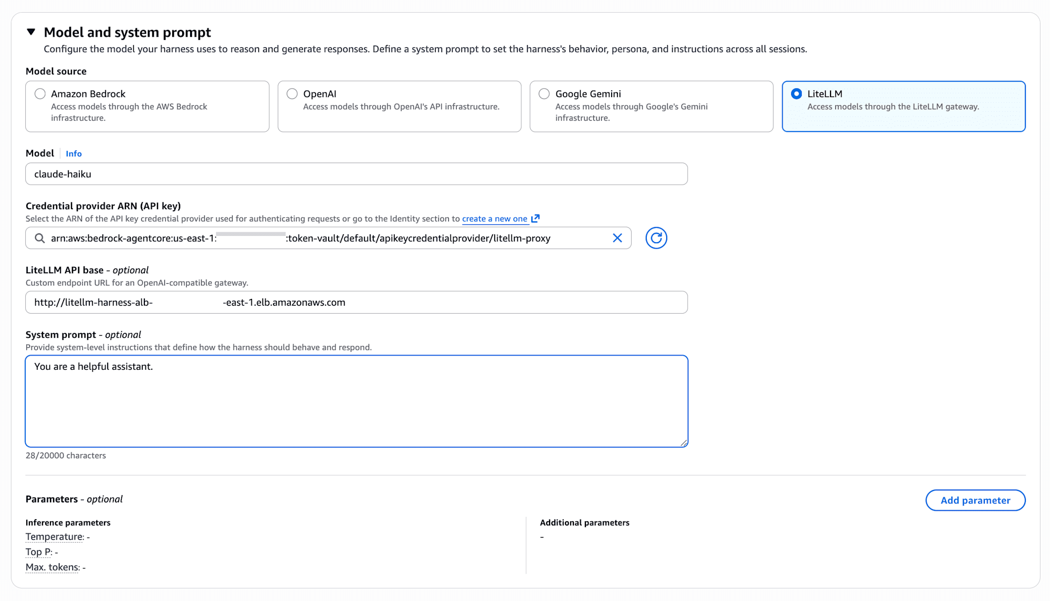Select Amazon Bedrock as model source
Image resolution: width=1050 pixels, height=601 pixels.
[40, 94]
